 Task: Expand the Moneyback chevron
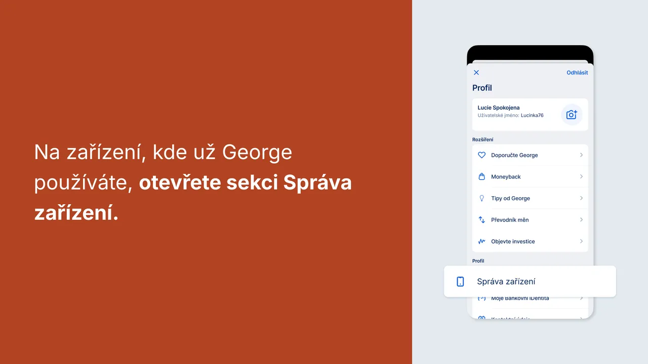click(581, 176)
